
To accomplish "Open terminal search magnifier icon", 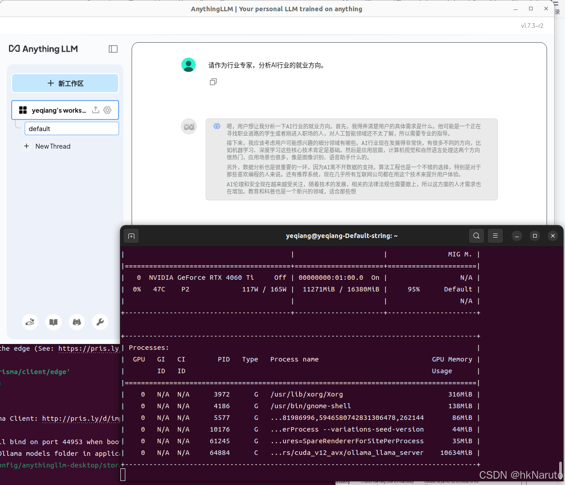I will (x=477, y=236).
